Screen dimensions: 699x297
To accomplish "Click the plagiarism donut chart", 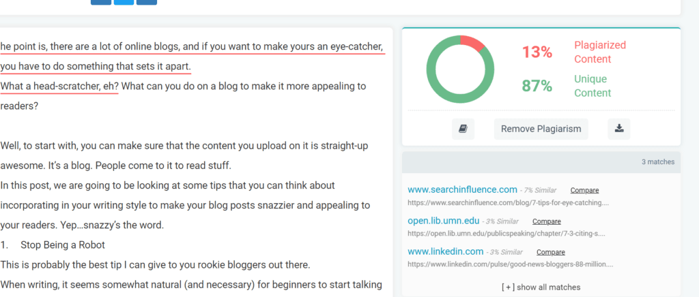I will click(x=460, y=69).
